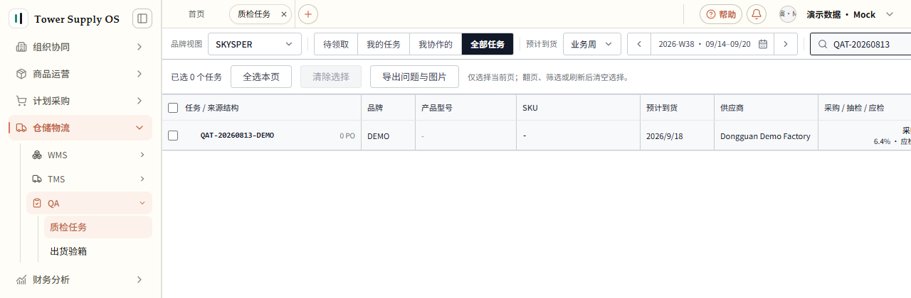Toggle the select-all header checkbox

173,108
